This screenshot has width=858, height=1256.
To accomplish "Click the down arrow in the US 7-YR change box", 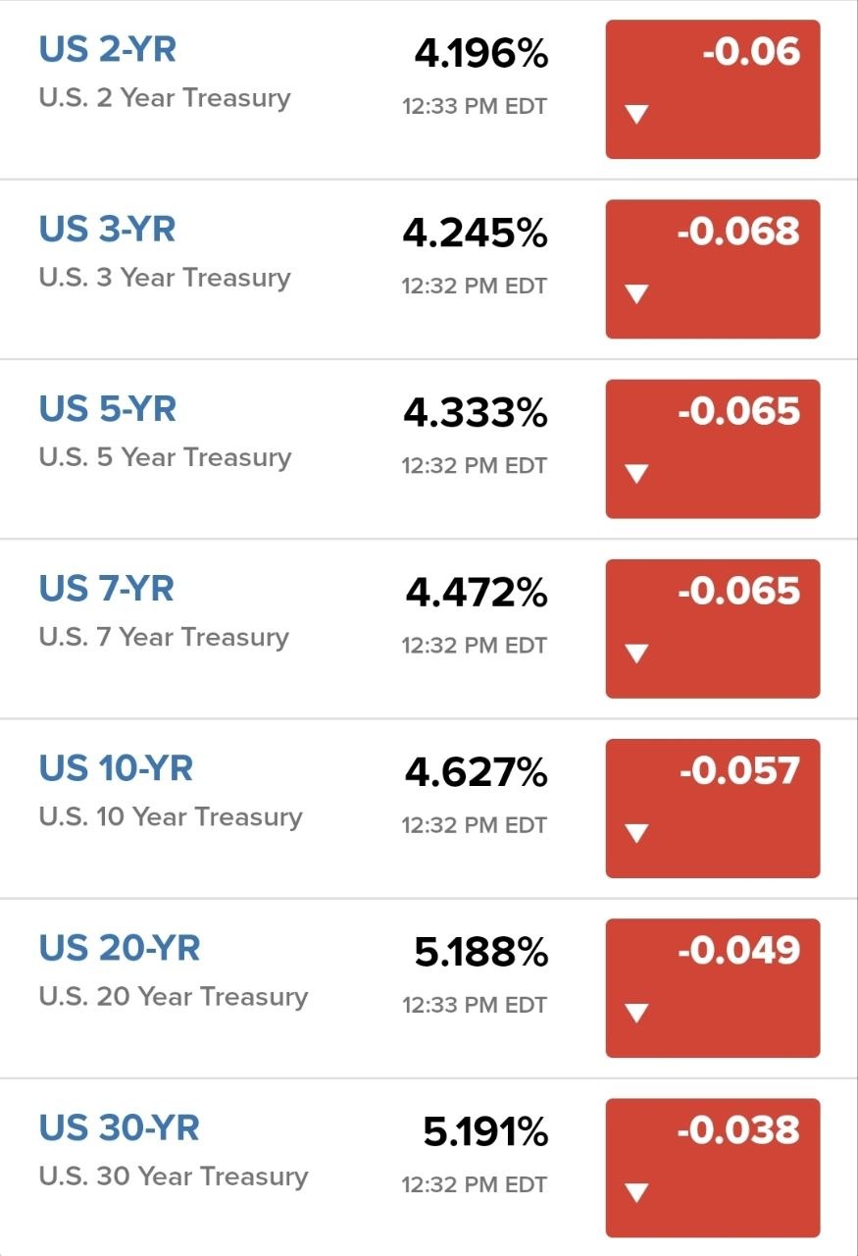I will 636,654.
